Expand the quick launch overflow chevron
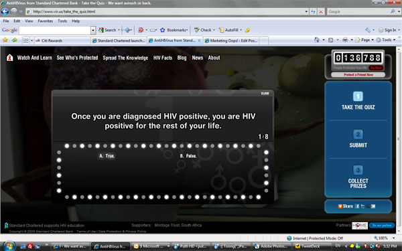The width and height of the screenshot is (402, 251). pyautogui.click(x=47, y=245)
